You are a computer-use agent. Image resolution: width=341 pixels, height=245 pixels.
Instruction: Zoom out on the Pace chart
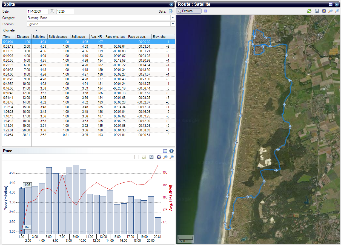click(165, 157)
